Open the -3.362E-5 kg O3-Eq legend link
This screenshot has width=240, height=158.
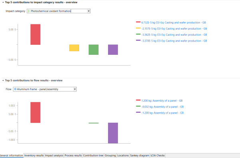(174, 35)
